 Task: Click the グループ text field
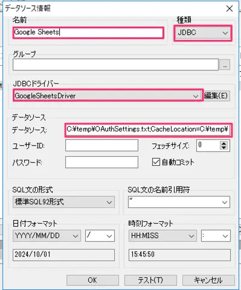pos(115,65)
